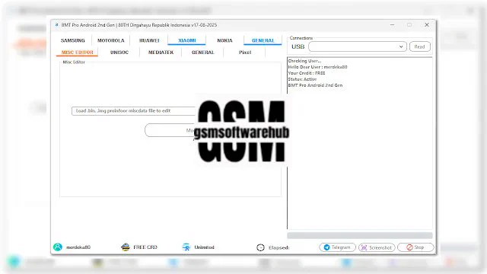Image resolution: width=487 pixels, height=274 pixels.
Task: Select the top-row GENERAL tab
Action: pyautogui.click(x=263, y=40)
